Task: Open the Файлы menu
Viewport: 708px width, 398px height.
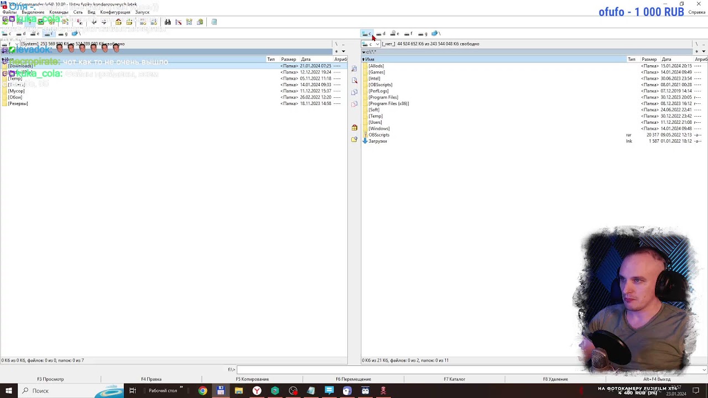Action: (x=9, y=12)
